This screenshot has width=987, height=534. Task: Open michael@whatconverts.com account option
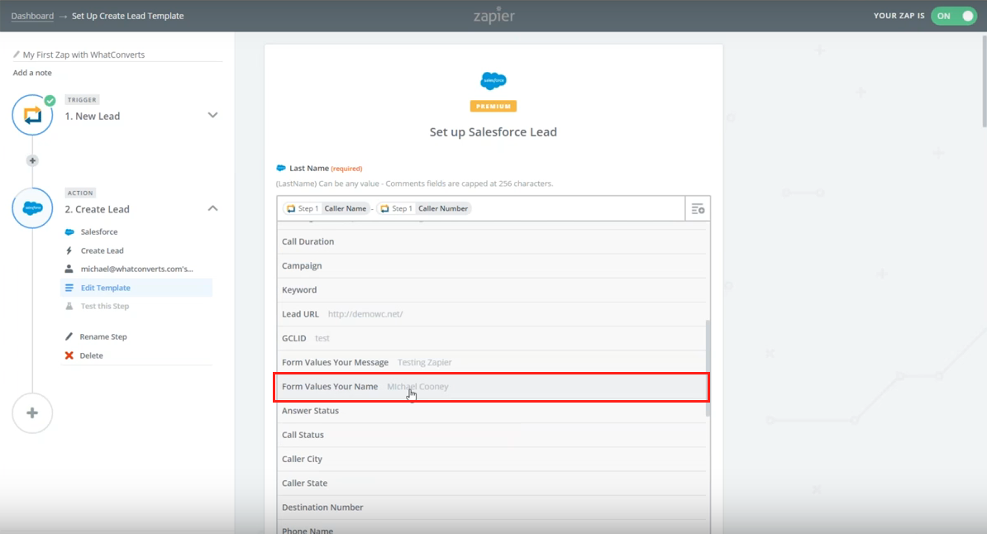(136, 269)
